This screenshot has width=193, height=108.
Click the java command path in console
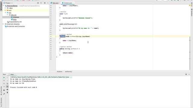click(41, 77)
